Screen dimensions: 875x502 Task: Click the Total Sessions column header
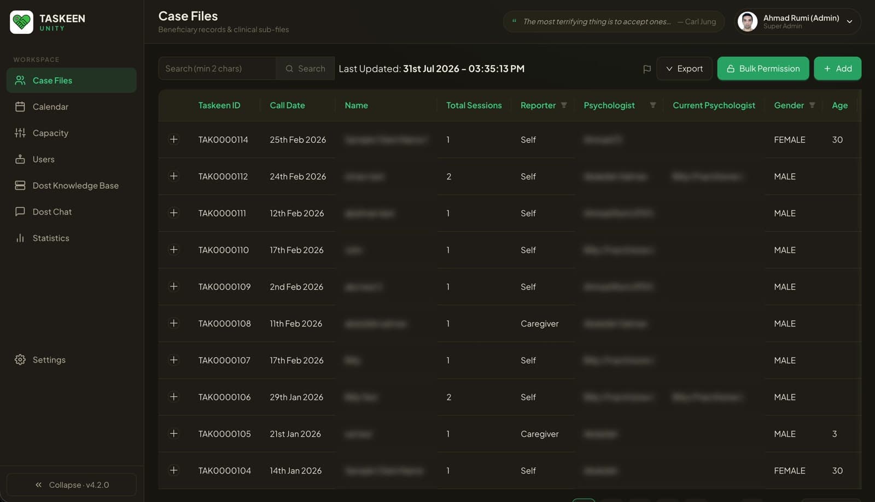click(474, 105)
